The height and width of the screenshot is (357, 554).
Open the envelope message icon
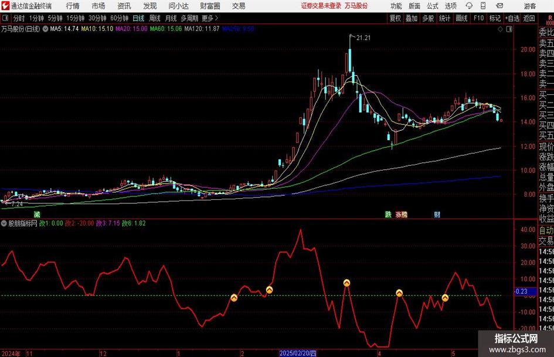coord(499,6)
